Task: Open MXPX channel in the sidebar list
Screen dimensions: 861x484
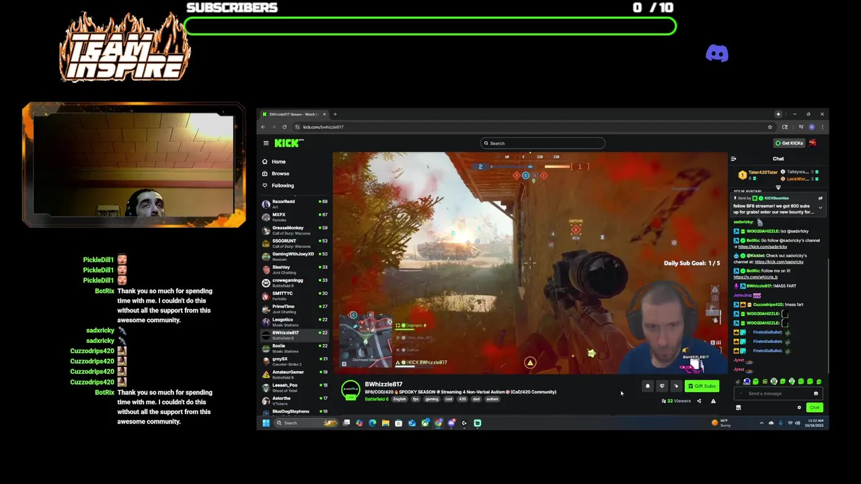Action: tap(295, 216)
